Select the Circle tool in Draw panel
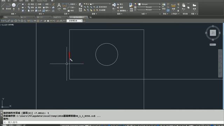 14,6
